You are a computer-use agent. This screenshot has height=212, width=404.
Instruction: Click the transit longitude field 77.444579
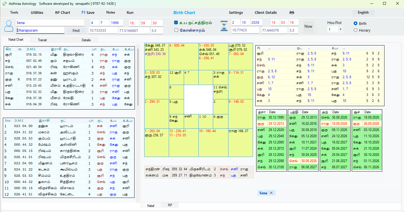pos(275,30)
